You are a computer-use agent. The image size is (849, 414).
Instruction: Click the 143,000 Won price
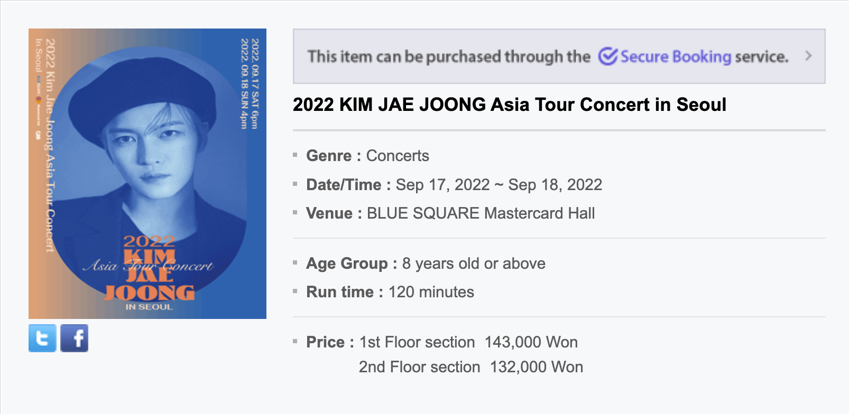coord(531,342)
